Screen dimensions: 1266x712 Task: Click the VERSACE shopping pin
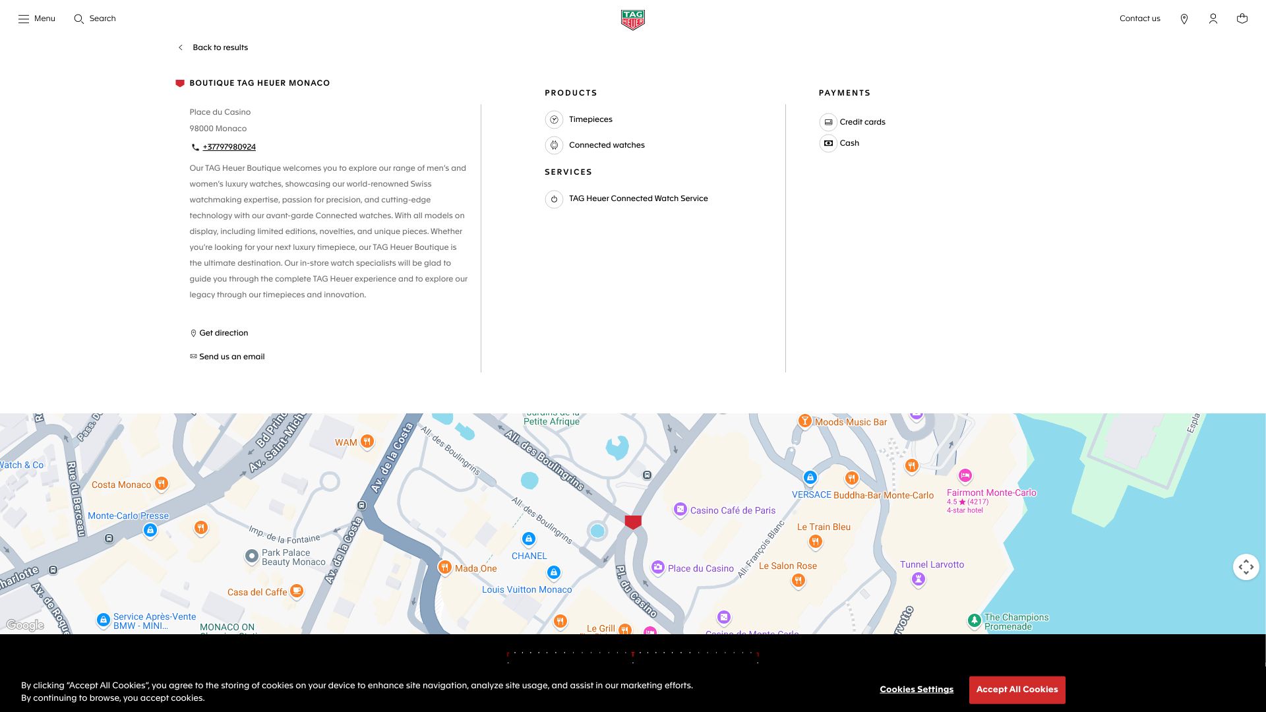[810, 478]
